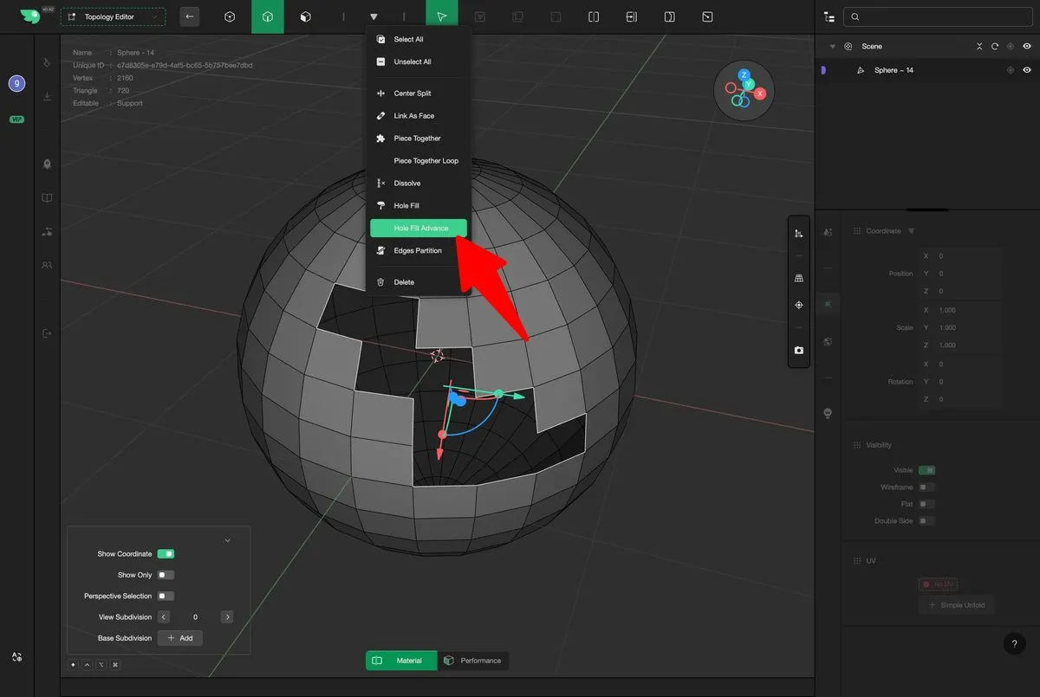Click the camera screenshot icon in viewport
This screenshot has height=697, width=1040.
[798, 351]
